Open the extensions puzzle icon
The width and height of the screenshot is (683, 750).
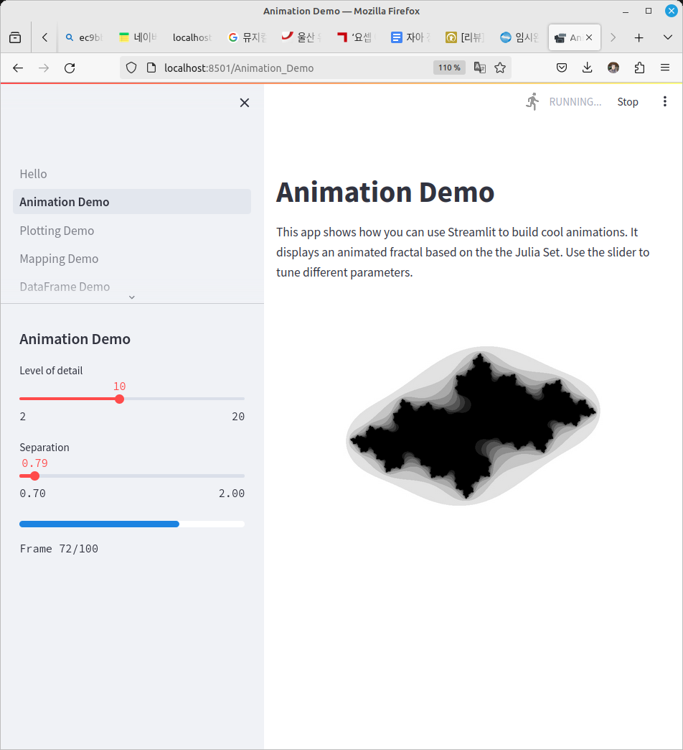click(x=639, y=68)
